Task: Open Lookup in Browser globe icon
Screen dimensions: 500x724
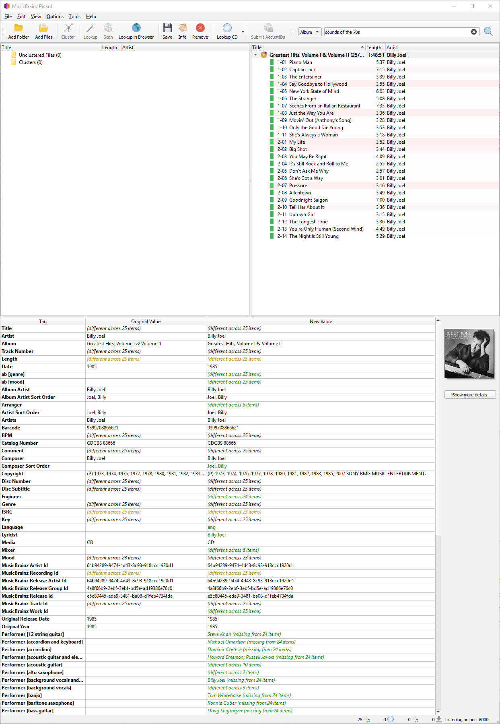Action: (136, 28)
